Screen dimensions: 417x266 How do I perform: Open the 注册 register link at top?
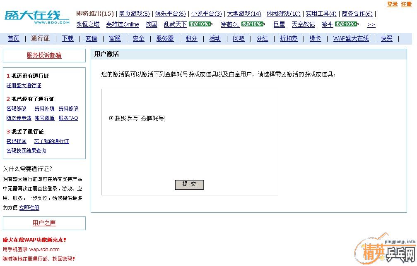[x=406, y=4]
